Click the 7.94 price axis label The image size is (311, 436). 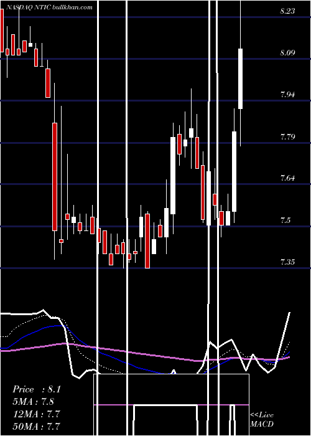(287, 94)
